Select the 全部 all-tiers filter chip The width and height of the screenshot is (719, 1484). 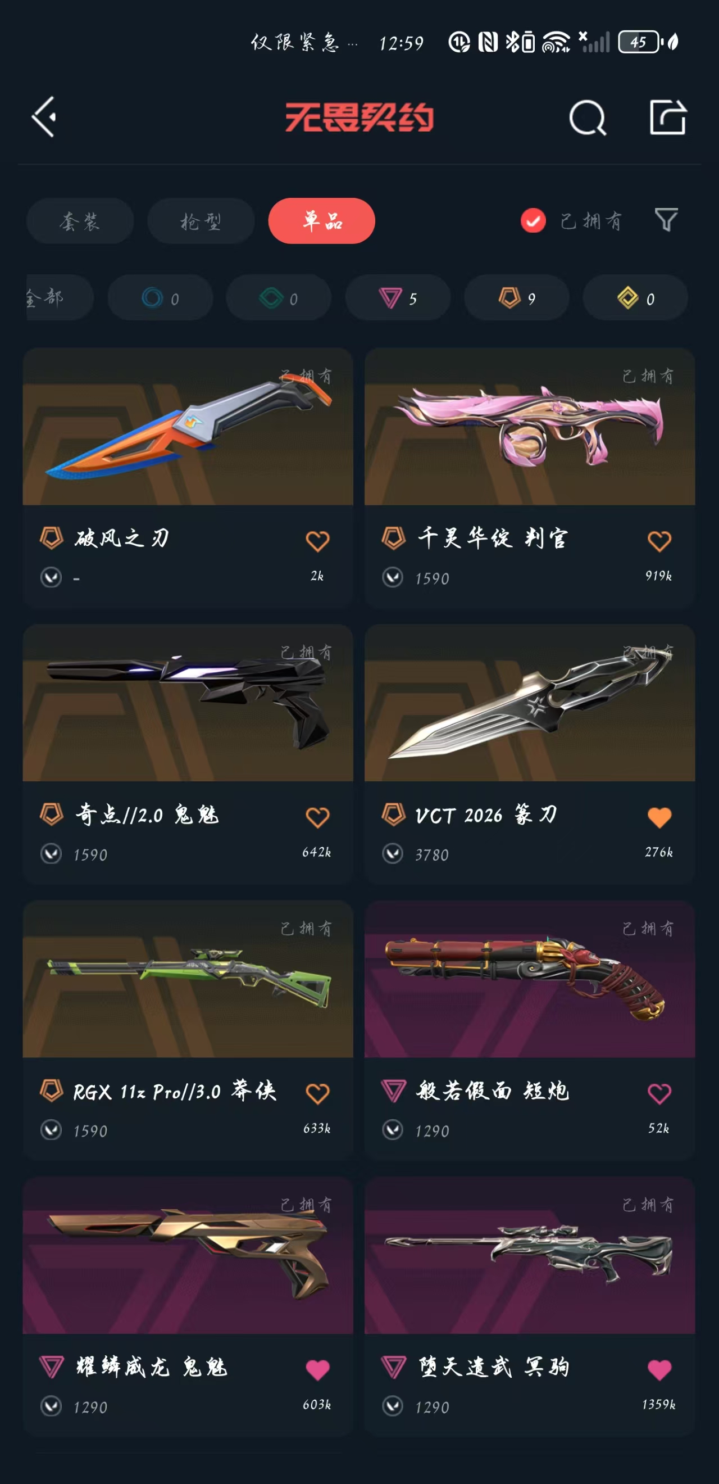pos(60,298)
